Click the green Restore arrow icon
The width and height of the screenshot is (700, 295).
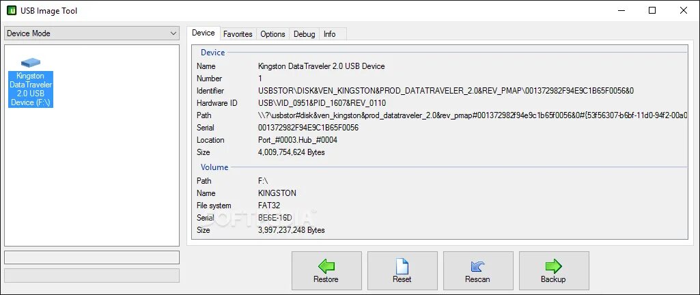click(326, 266)
